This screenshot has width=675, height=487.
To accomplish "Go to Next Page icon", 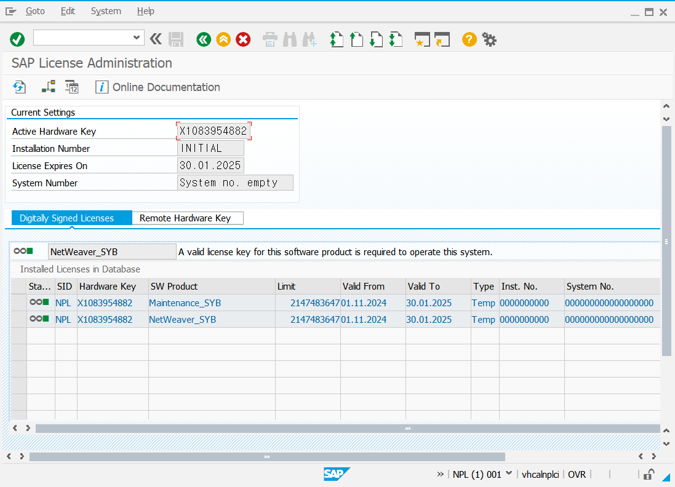I will pyautogui.click(x=376, y=39).
